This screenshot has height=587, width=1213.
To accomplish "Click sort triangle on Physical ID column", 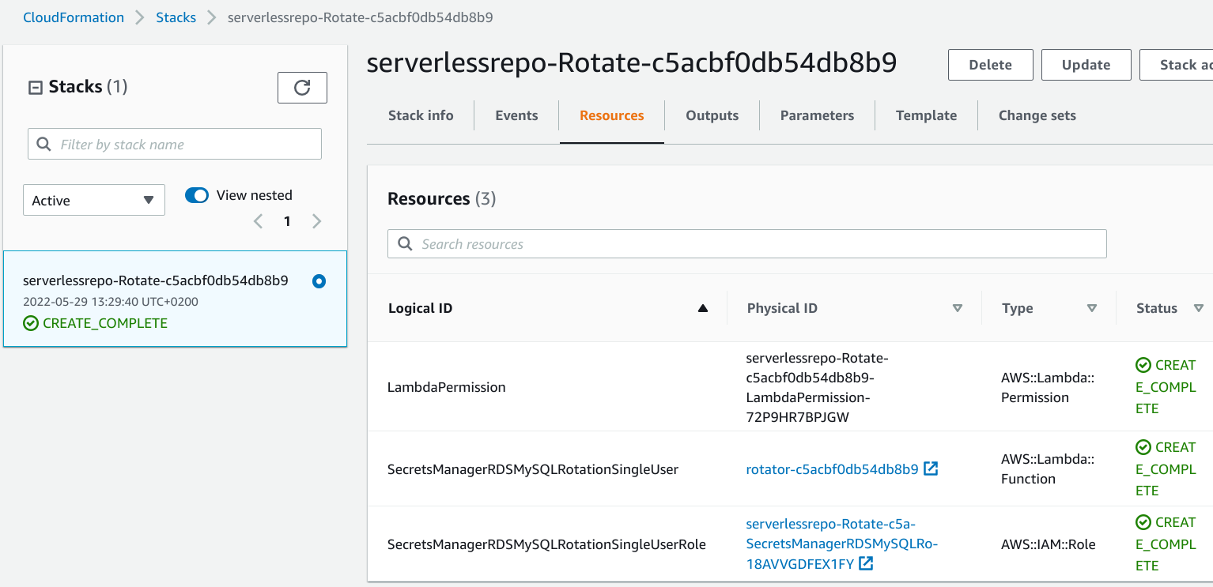I will coord(958,308).
